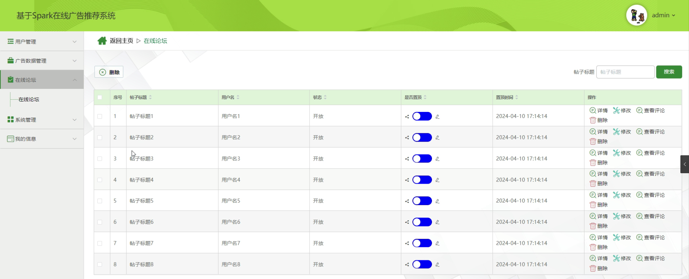Toggle the 是否置顶 switch for 帖子标题4
The width and height of the screenshot is (689, 279).
click(422, 180)
